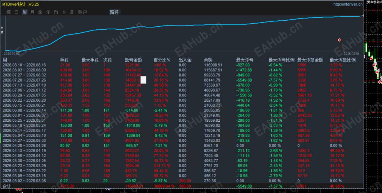
Task: Click the 出入金 column header
Action: (185, 60)
